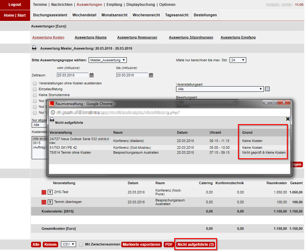Click the Logout button
Screen dimensions: 305x251
click(15, 5)
